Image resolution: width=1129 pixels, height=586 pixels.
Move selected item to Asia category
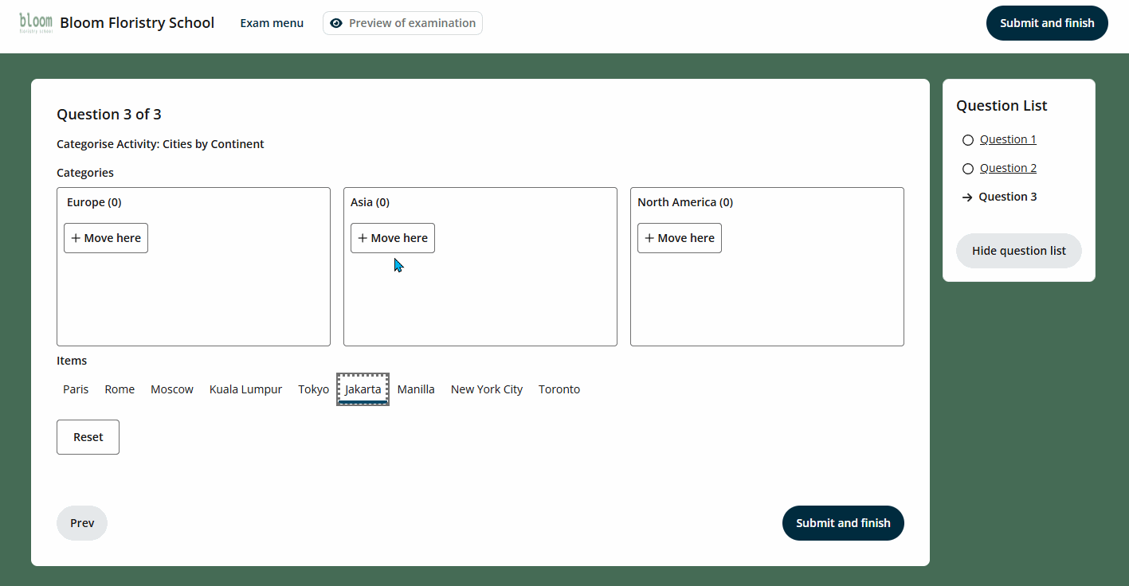tap(393, 238)
